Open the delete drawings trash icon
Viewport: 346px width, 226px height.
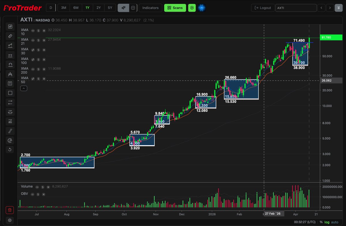point(10,210)
